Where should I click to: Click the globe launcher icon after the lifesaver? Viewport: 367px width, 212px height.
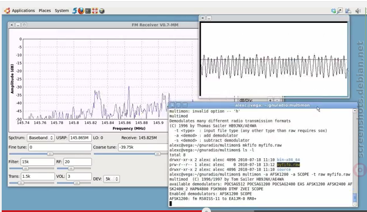click(x=102, y=11)
